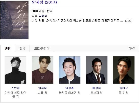
Task: Open actor name link 조인성
Action: [x=15, y=88]
